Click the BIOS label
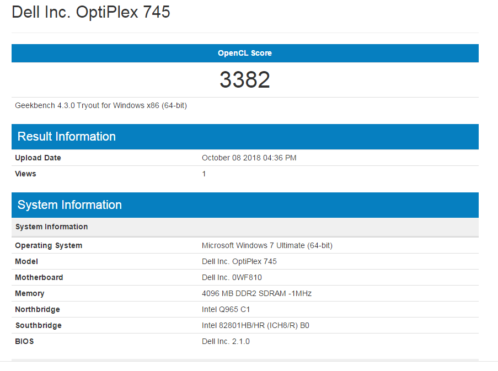Viewport: 498px width, 371px height. [24, 341]
